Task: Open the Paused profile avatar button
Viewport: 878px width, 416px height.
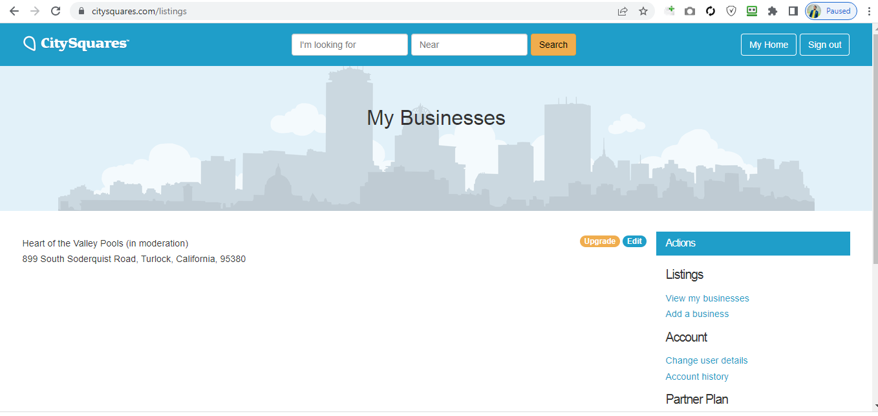Action: click(831, 11)
